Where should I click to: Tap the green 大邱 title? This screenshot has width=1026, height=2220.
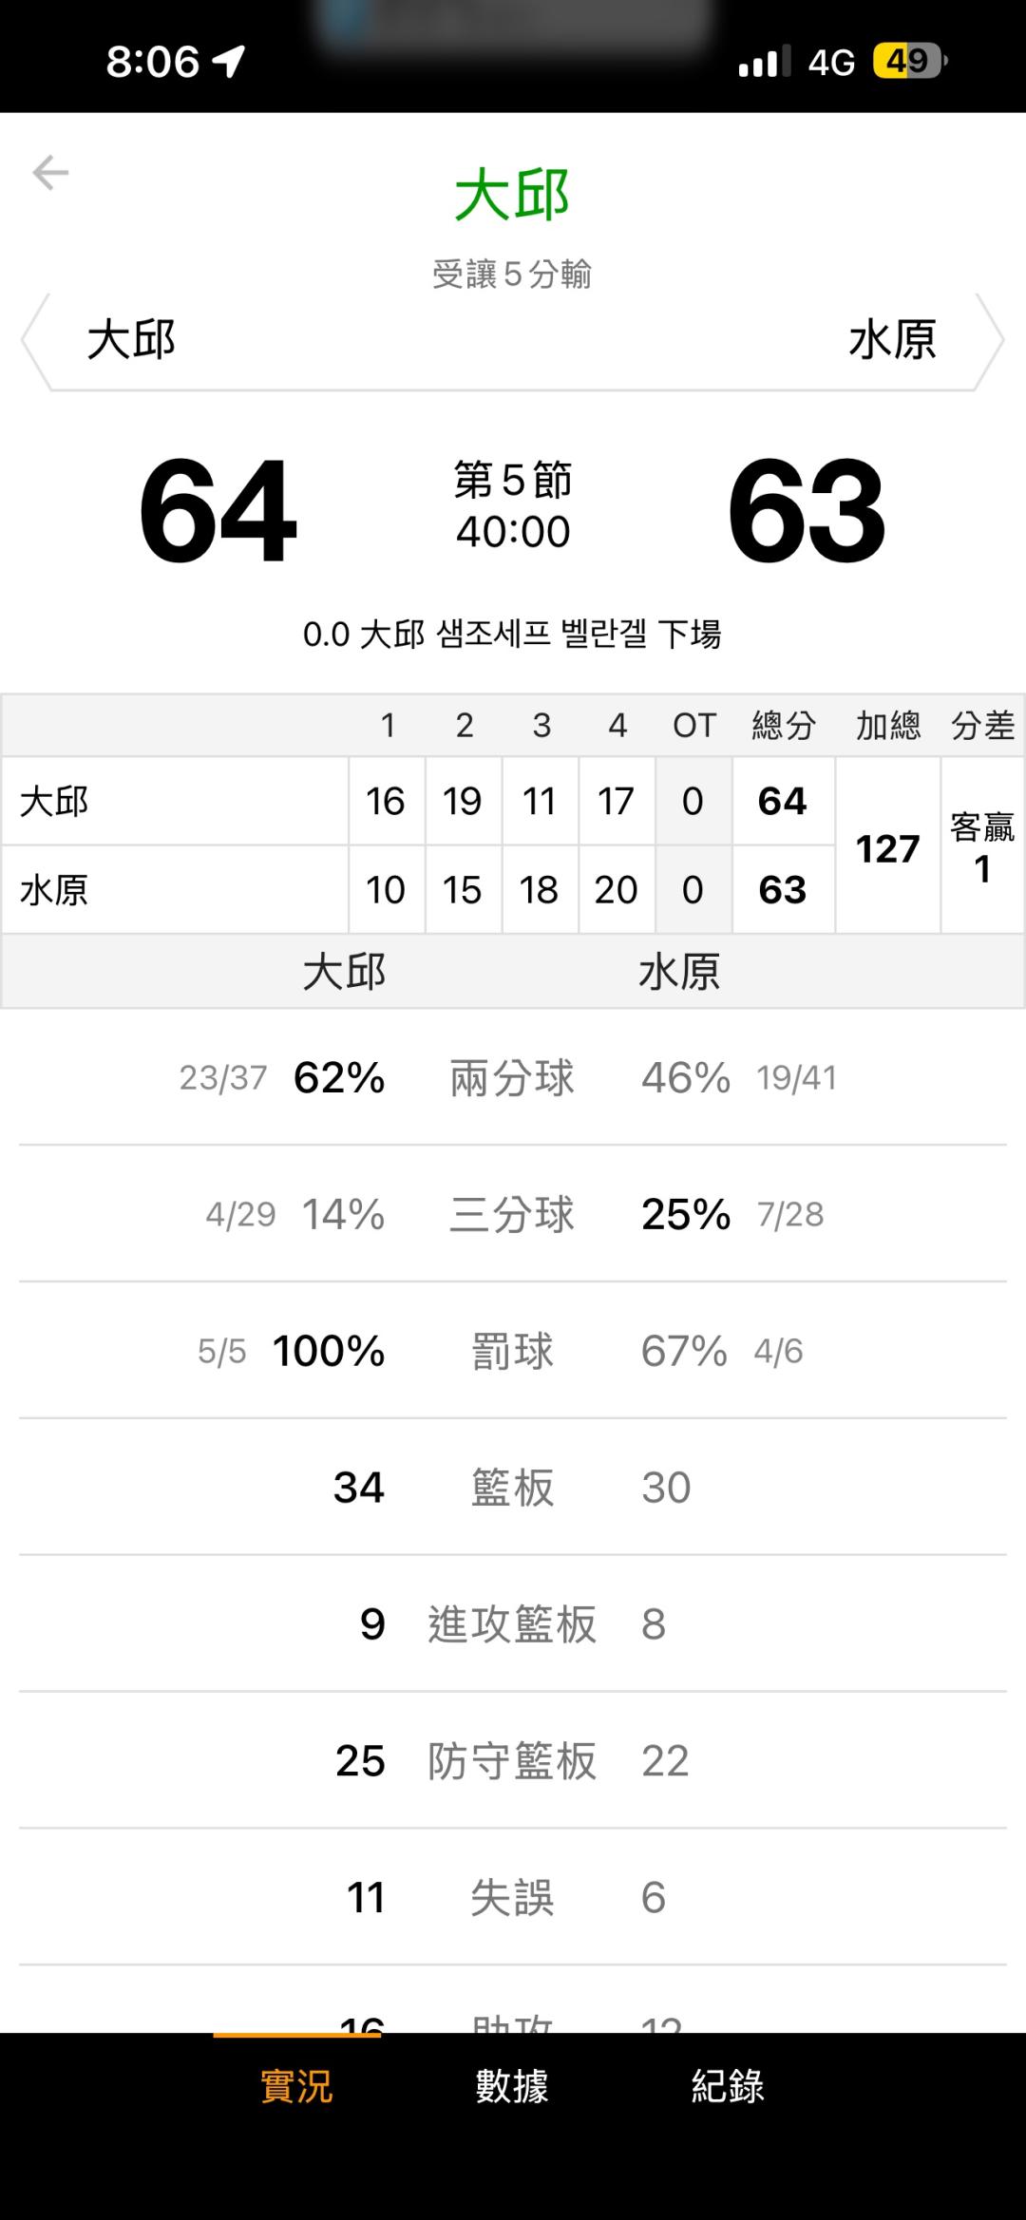pyautogui.click(x=512, y=195)
